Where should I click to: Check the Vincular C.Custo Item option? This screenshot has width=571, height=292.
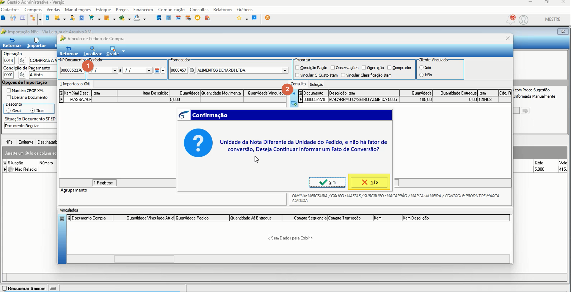pos(297,75)
